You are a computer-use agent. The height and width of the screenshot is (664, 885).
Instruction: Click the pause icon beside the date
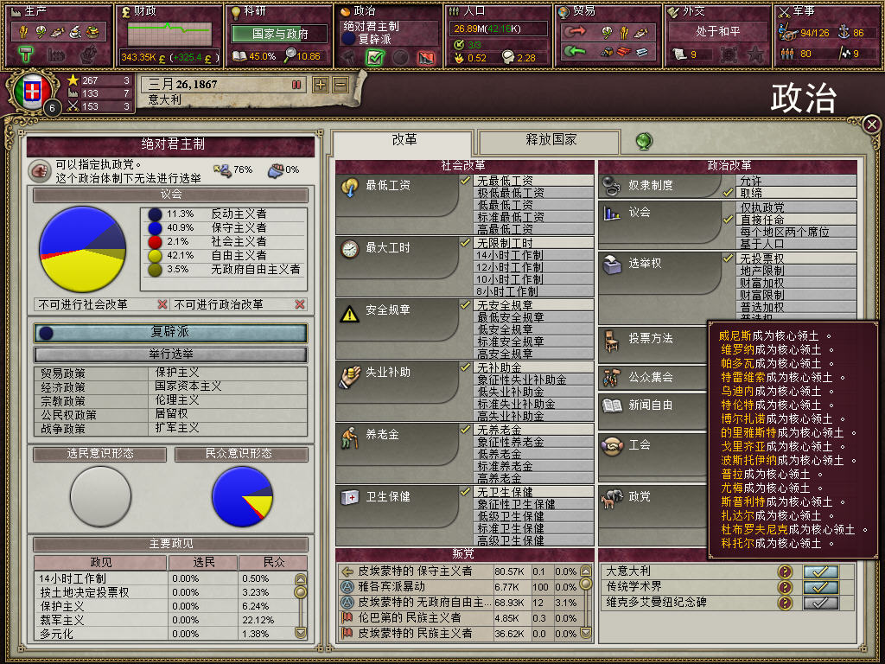[296, 85]
